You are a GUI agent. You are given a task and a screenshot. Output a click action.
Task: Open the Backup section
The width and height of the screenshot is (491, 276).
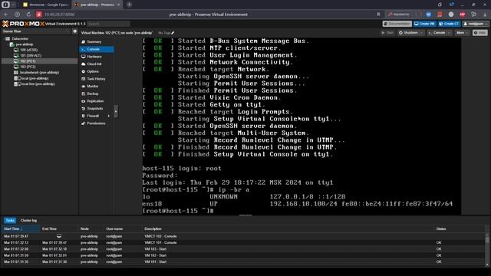pos(93,94)
